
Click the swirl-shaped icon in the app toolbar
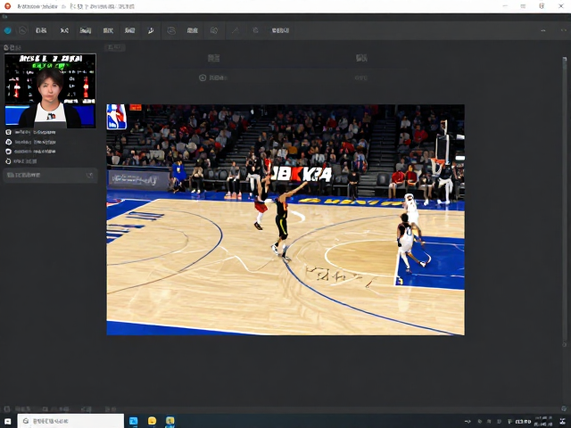(x=171, y=30)
